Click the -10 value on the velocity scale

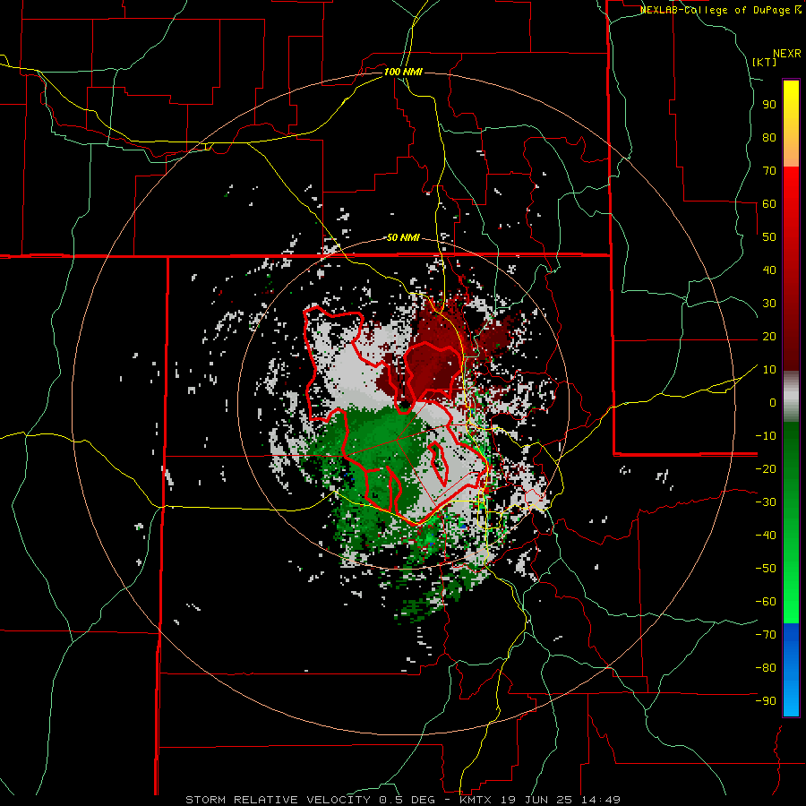(766, 436)
